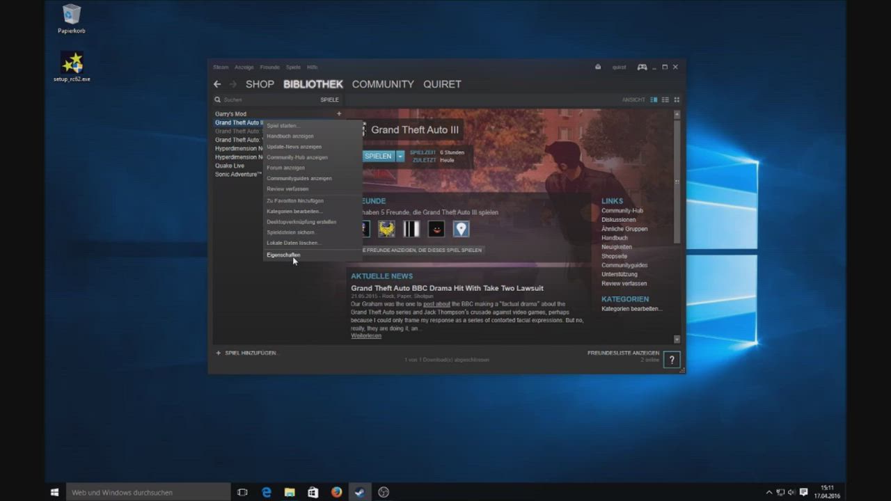This screenshot has width=891, height=501.
Task: Click the Weiterlesen link under news
Action: (365, 336)
